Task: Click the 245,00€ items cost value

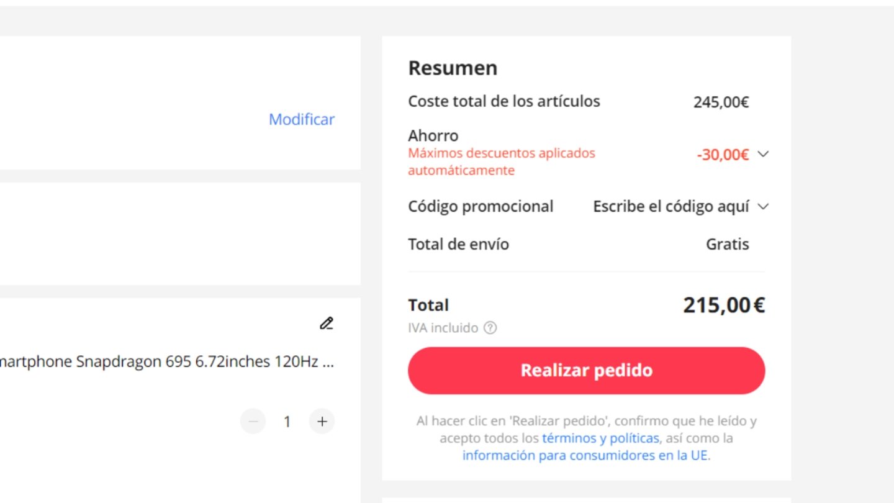Action: coord(721,102)
